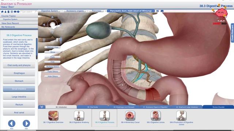Open the Review Checklist tab
The image size is (234, 131).
(x=218, y=107)
